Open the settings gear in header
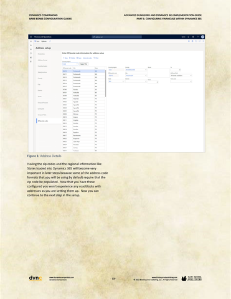Screen dimensions: 231x299 point(193,37)
